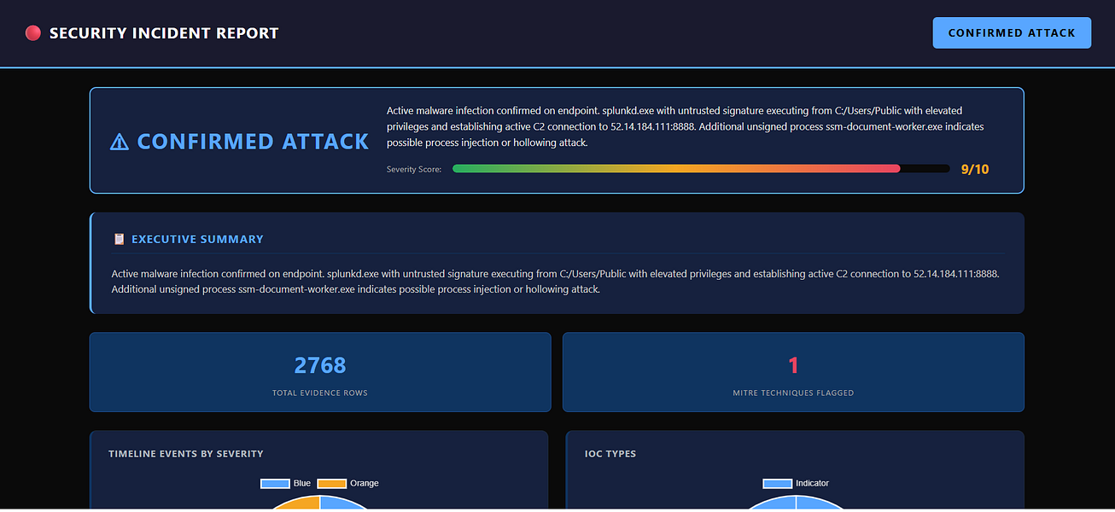Click the MITRE TECHNIQUES FLAGGED label
The height and width of the screenshot is (512, 1115).
[793, 393]
